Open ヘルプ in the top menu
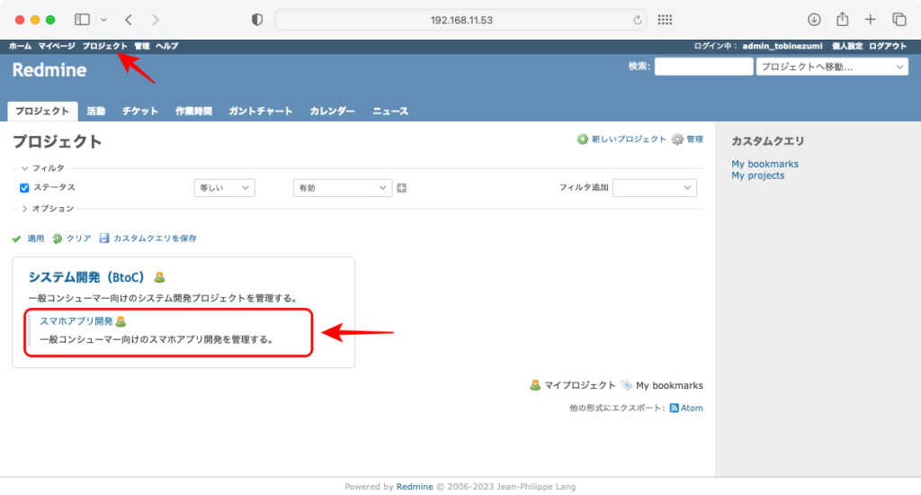The height and width of the screenshot is (495, 921). pos(166,46)
